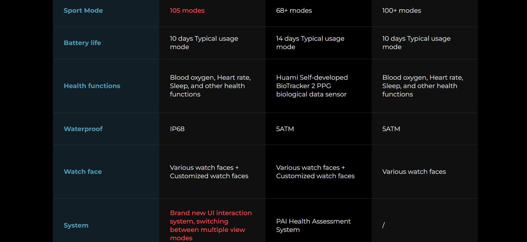Viewport: 527px width, 242px height.
Task: Select the red Brand new UI interaction text
Action: click(x=211, y=213)
